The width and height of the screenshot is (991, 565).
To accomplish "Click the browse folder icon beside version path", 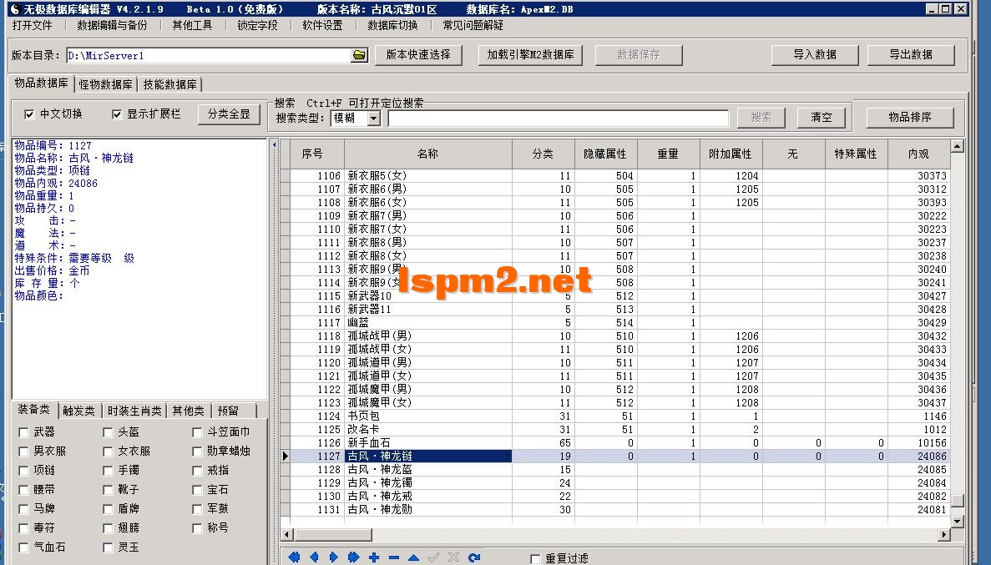I will click(x=359, y=55).
